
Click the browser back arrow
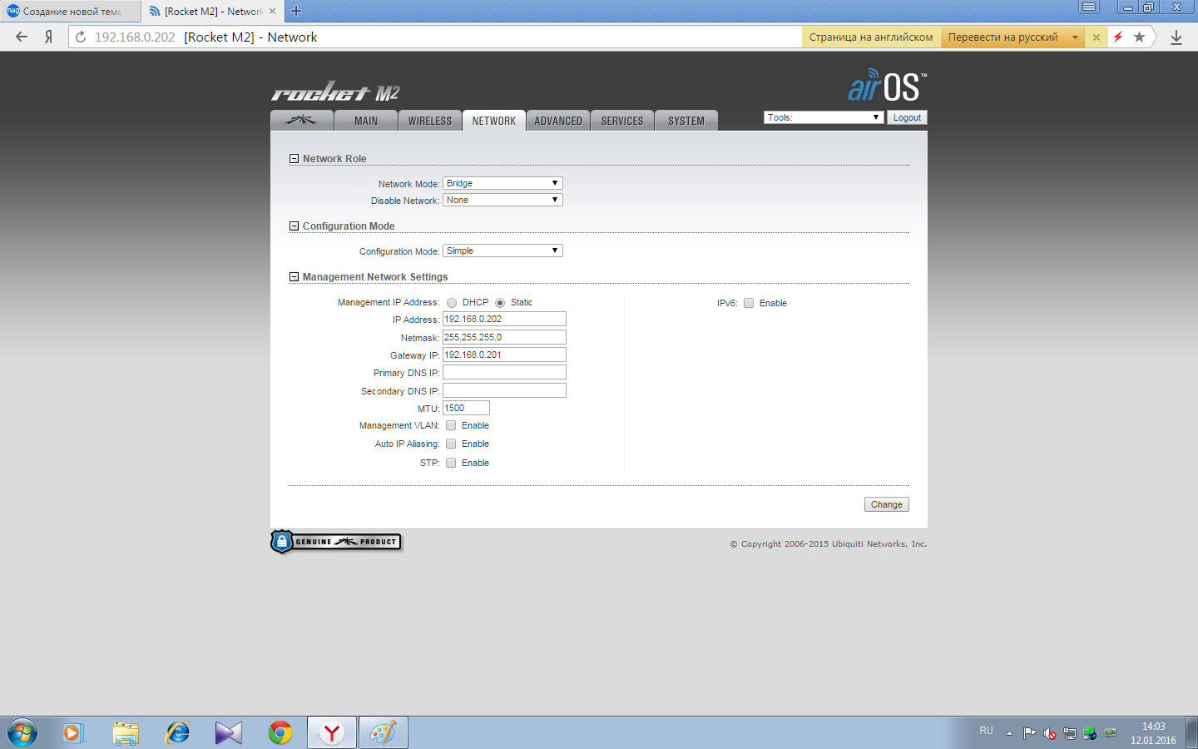click(x=22, y=37)
